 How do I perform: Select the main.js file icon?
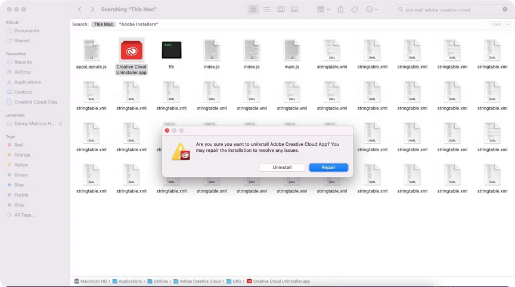click(x=291, y=51)
